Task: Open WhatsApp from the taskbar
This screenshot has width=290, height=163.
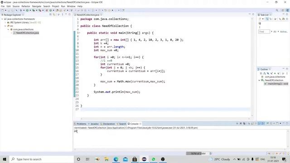Action: [x=154, y=159]
